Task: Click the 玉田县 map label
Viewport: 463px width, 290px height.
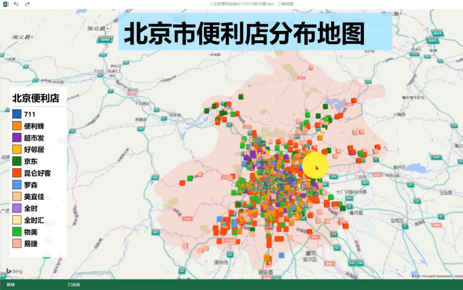Action: 446,193
